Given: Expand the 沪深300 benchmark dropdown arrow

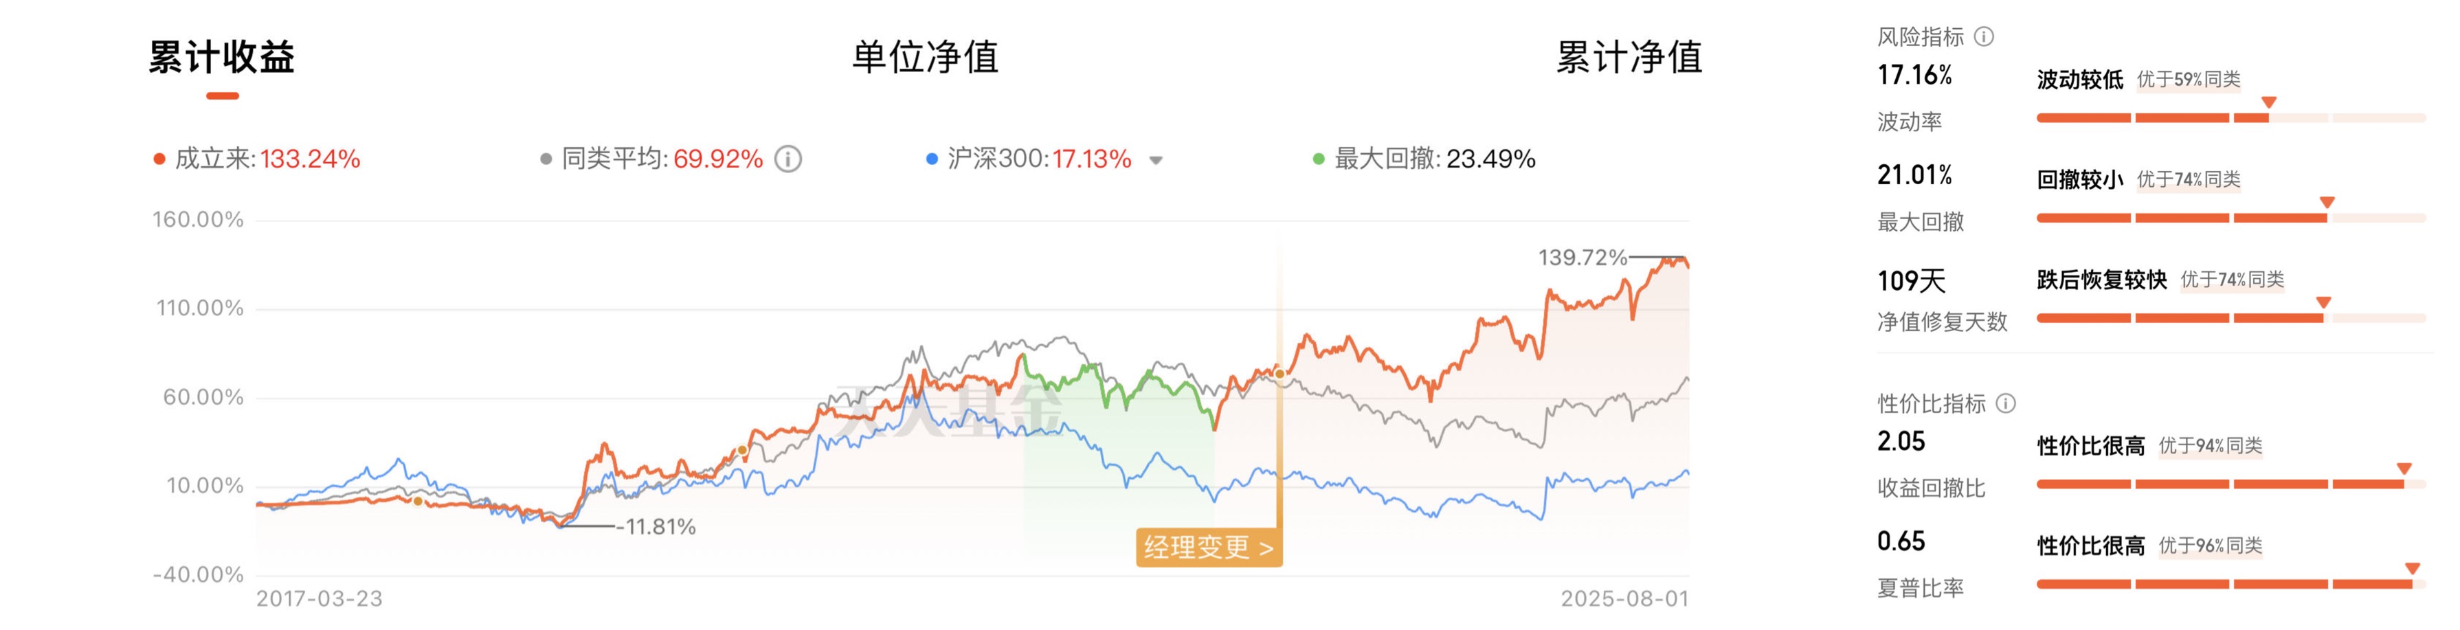Looking at the screenshot, I should pyautogui.click(x=1156, y=160).
